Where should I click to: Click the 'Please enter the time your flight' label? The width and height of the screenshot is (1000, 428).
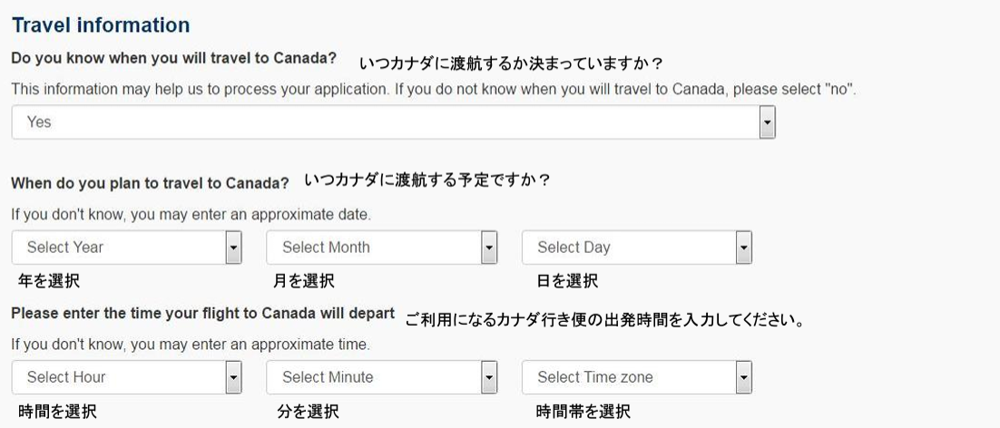202,314
